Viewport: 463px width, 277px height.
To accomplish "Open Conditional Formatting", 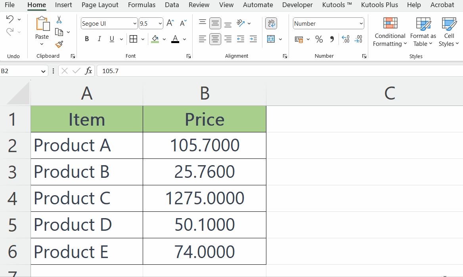I will click(x=390, y=32).
